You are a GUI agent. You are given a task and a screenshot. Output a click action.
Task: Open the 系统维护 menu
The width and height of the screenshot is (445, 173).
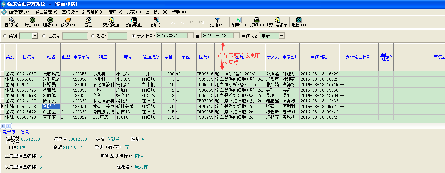point(93,12)
